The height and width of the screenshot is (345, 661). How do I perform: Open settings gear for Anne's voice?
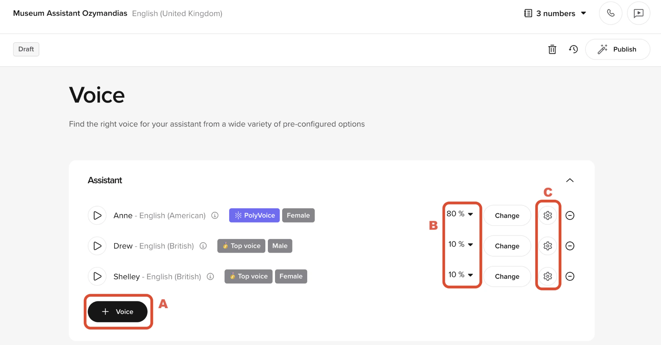(x=547, y=215)
